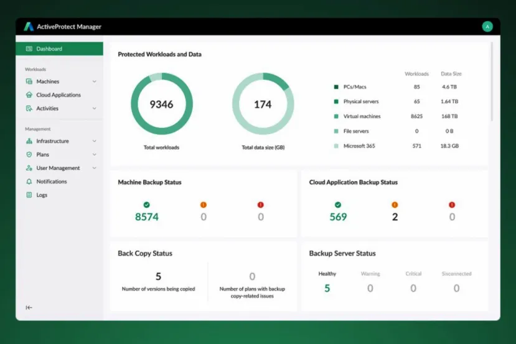Click the Dashboard icon in sidebar
Image resolution: width=516 pixels, height=344 pixels.
click(29, 49)
